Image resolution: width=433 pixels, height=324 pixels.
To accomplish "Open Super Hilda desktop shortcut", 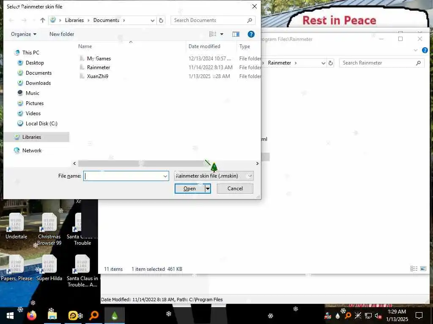I will [x=49, y=268].
